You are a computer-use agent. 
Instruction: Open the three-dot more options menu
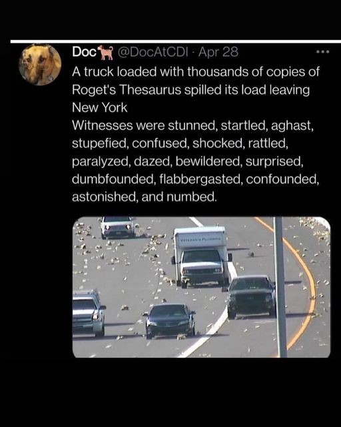(x=324, y=51)
